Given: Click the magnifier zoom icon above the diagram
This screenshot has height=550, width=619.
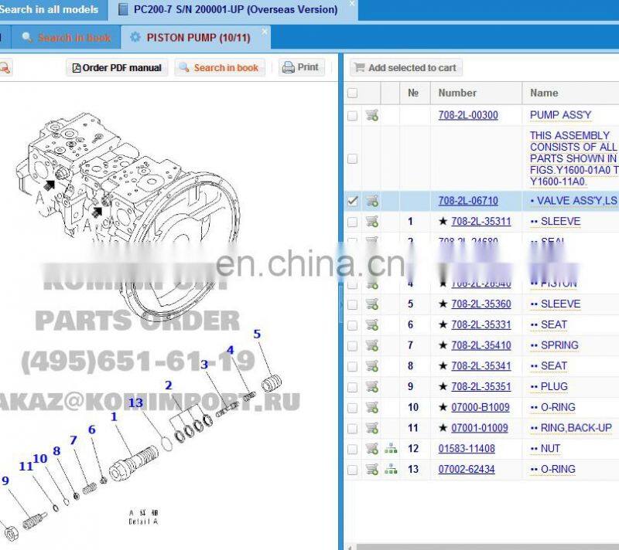Looking at the screenshot, I should click(x=6, y=67).
